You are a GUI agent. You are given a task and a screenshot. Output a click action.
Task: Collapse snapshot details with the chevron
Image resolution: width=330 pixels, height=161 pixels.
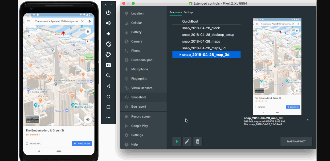(308, 120)
